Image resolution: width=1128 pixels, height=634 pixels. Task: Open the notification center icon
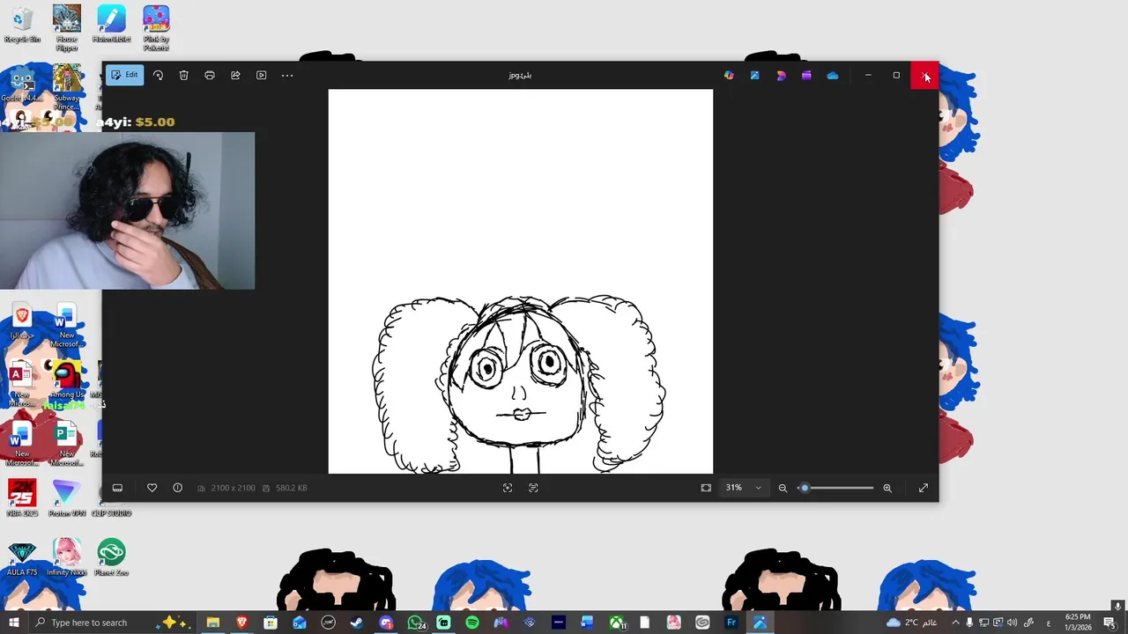(x=1109, y=623)
